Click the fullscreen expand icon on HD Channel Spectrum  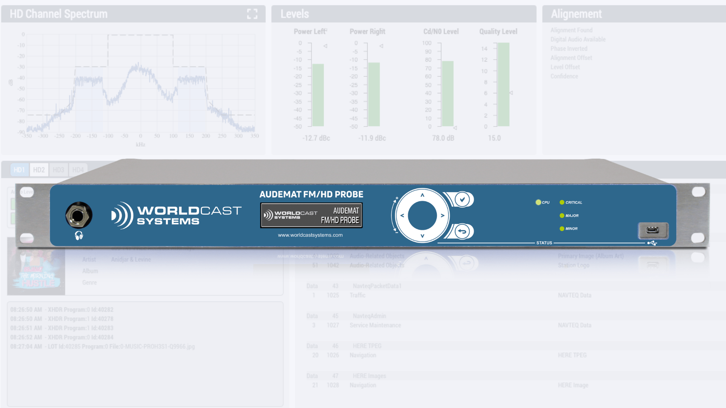[x=252, y=14]
